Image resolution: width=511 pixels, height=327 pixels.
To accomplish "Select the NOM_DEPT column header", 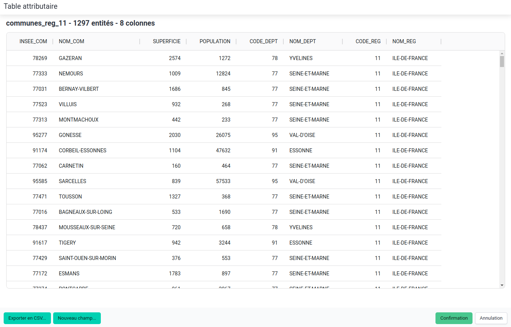I will click(303, 41).
